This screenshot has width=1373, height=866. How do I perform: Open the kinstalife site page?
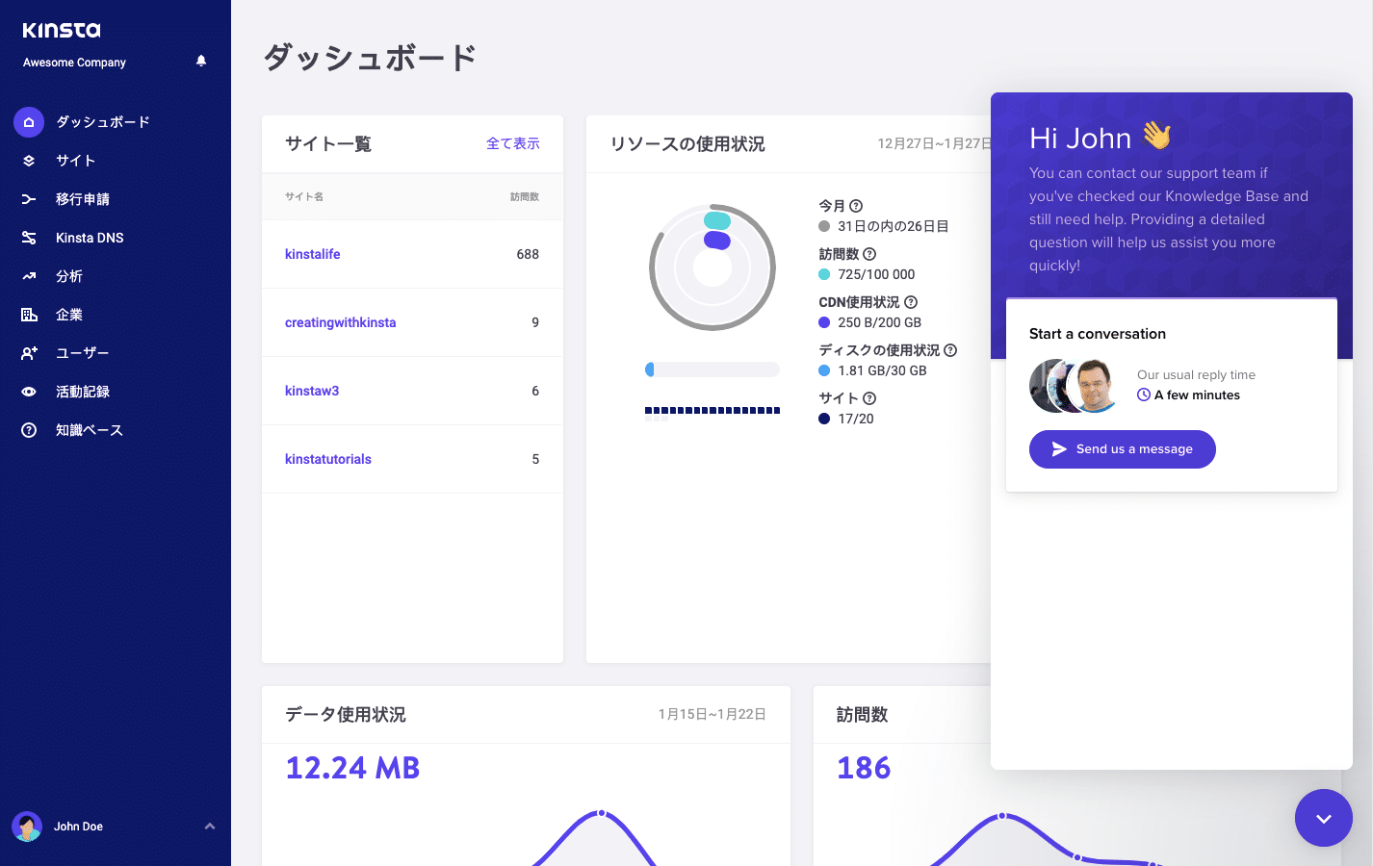(312, 253)
